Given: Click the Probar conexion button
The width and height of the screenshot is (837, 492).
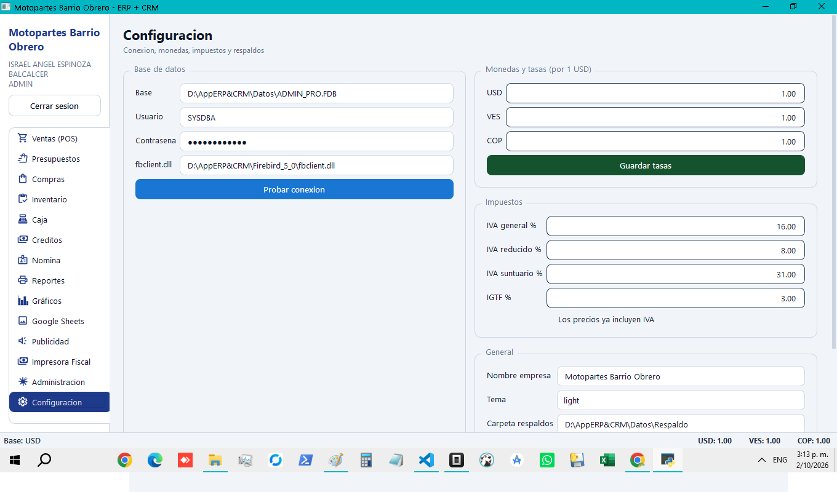Looking at the screenshot, I should (x=294, y=189).
